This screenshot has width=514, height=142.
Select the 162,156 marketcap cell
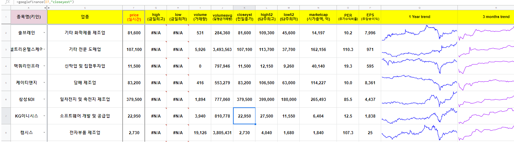pos(318,50)
